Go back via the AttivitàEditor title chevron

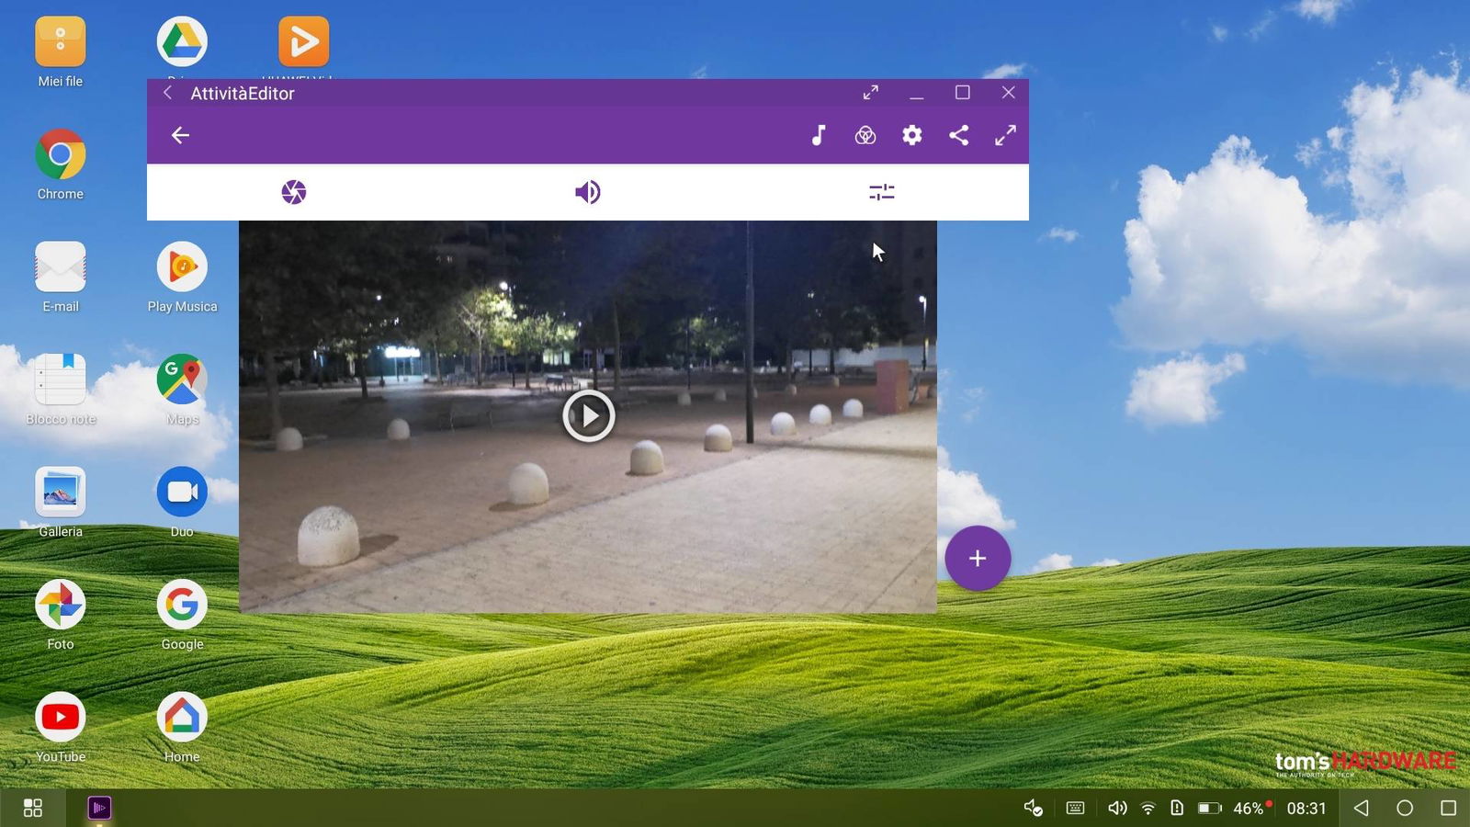[168, 93]
